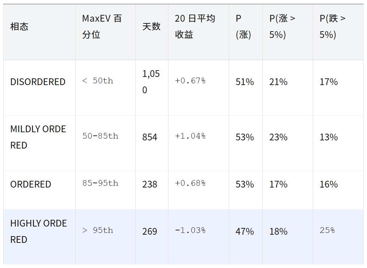The width and height of the screenshot is (367, 268).
Task: Click the 20 日平均收益 column header
Action: pos(195,27)
